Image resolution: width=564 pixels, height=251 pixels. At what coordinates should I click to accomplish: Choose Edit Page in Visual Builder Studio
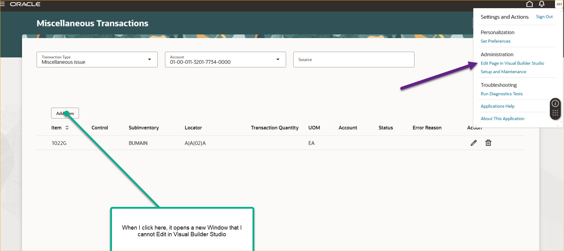(x=512, y=63)
